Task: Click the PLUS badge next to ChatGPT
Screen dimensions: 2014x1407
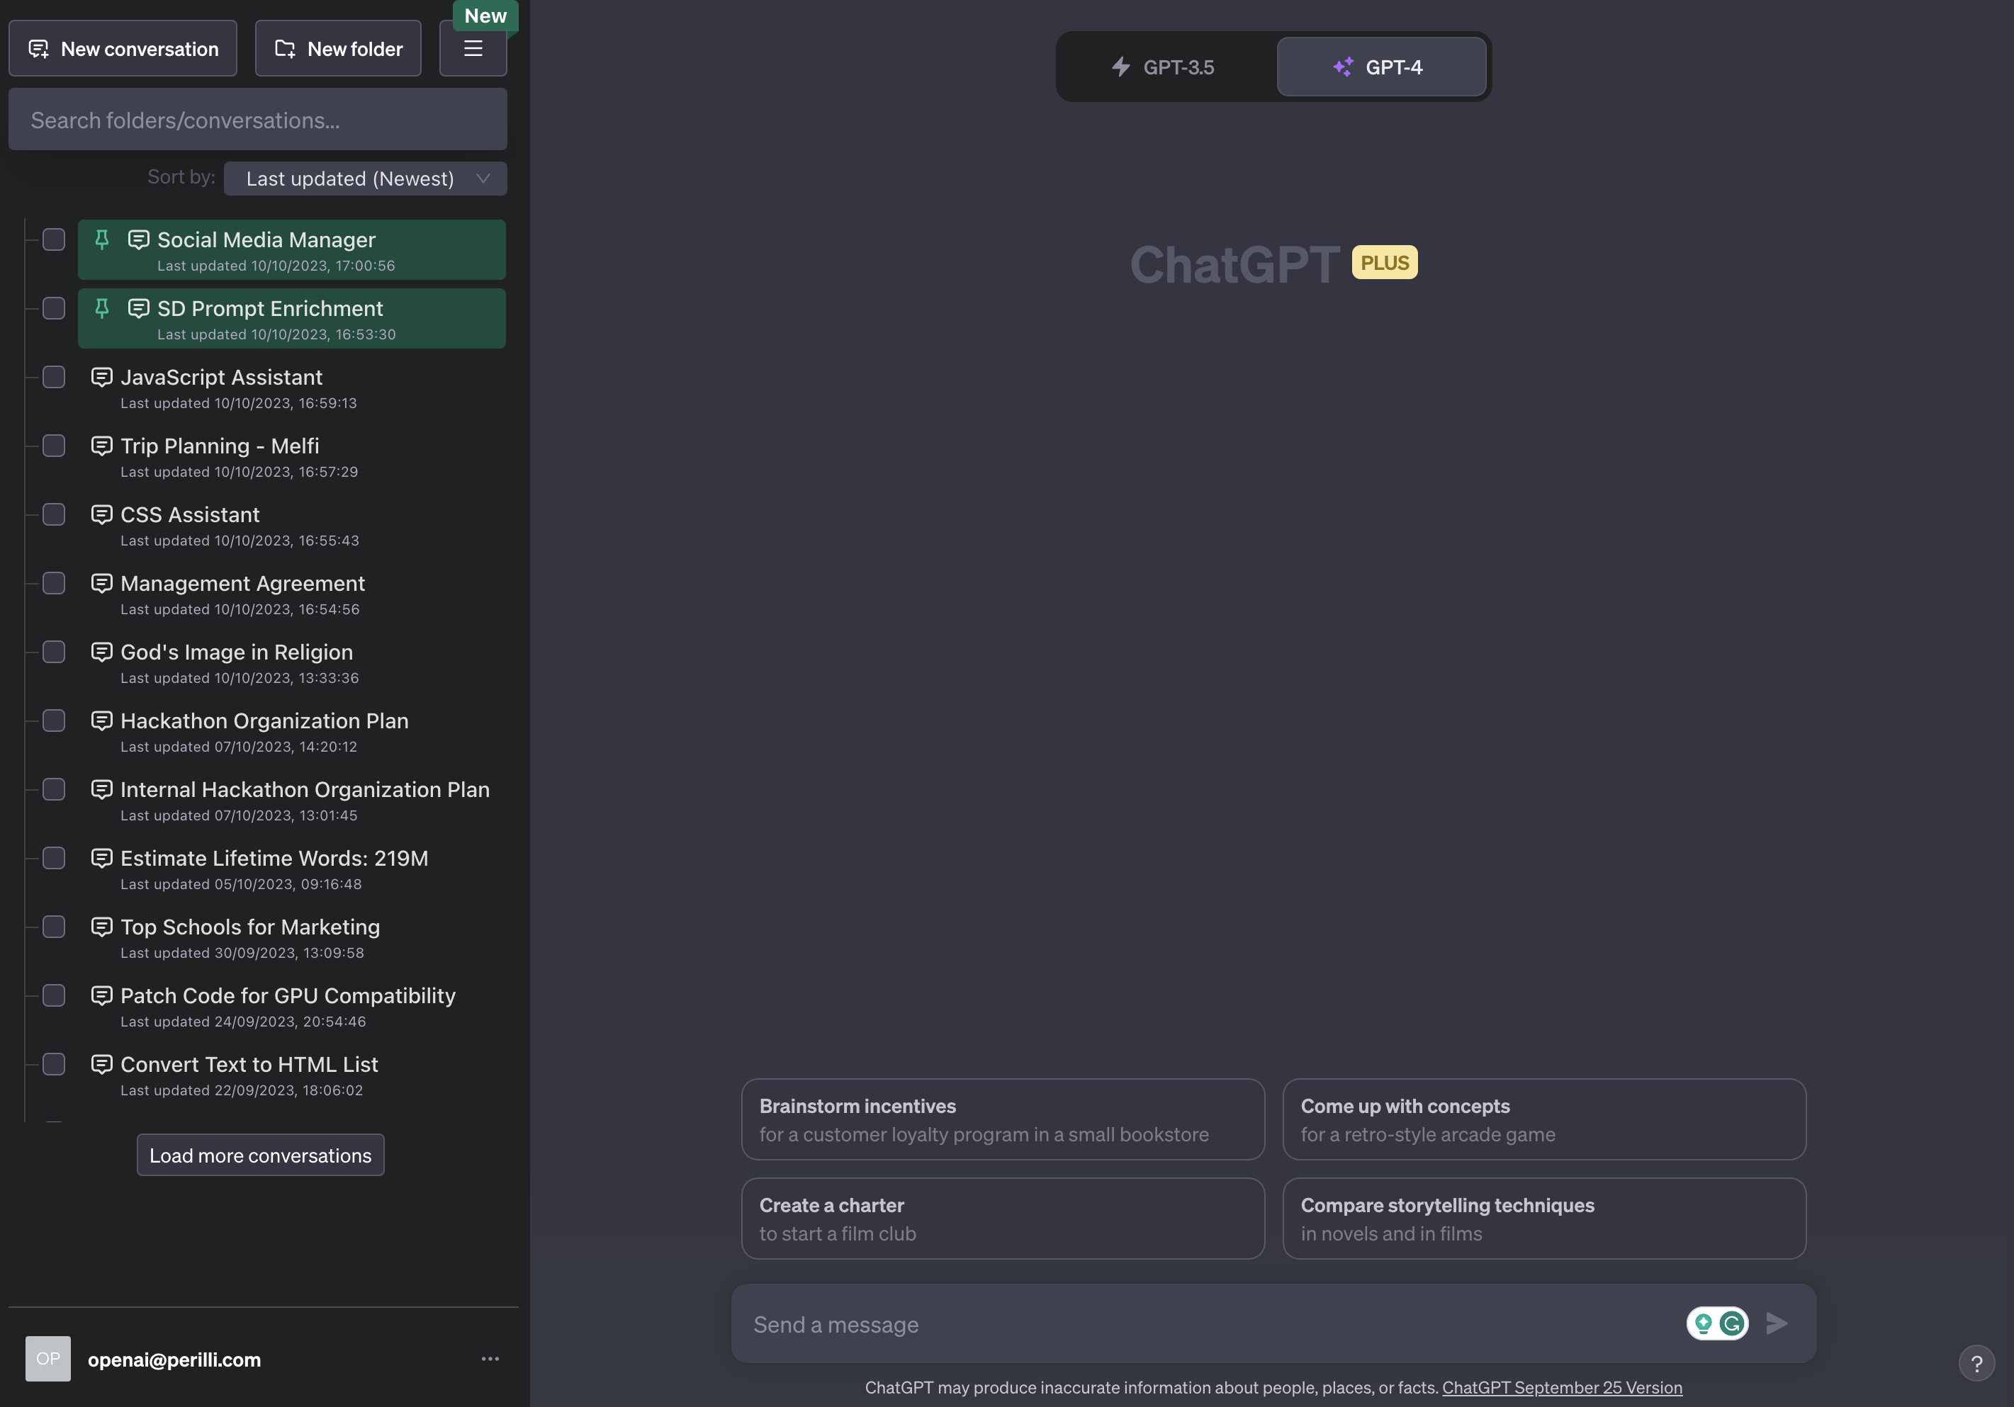Action: [1384, 262]
